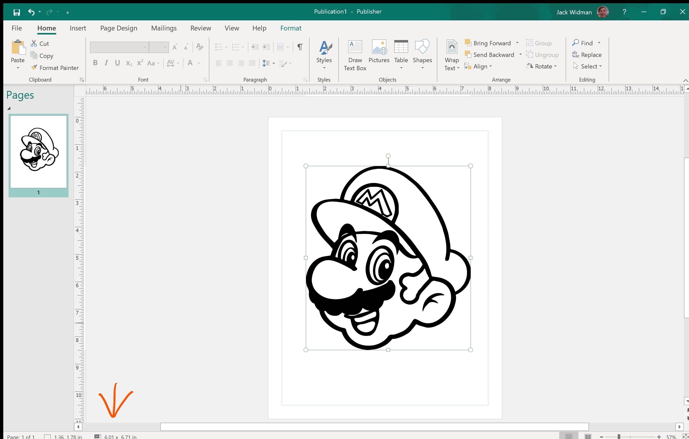Viewport: 689px width, 439px height.
Task: Open the font size combo box
Action: pyautogui.click(x=159, y=47)
